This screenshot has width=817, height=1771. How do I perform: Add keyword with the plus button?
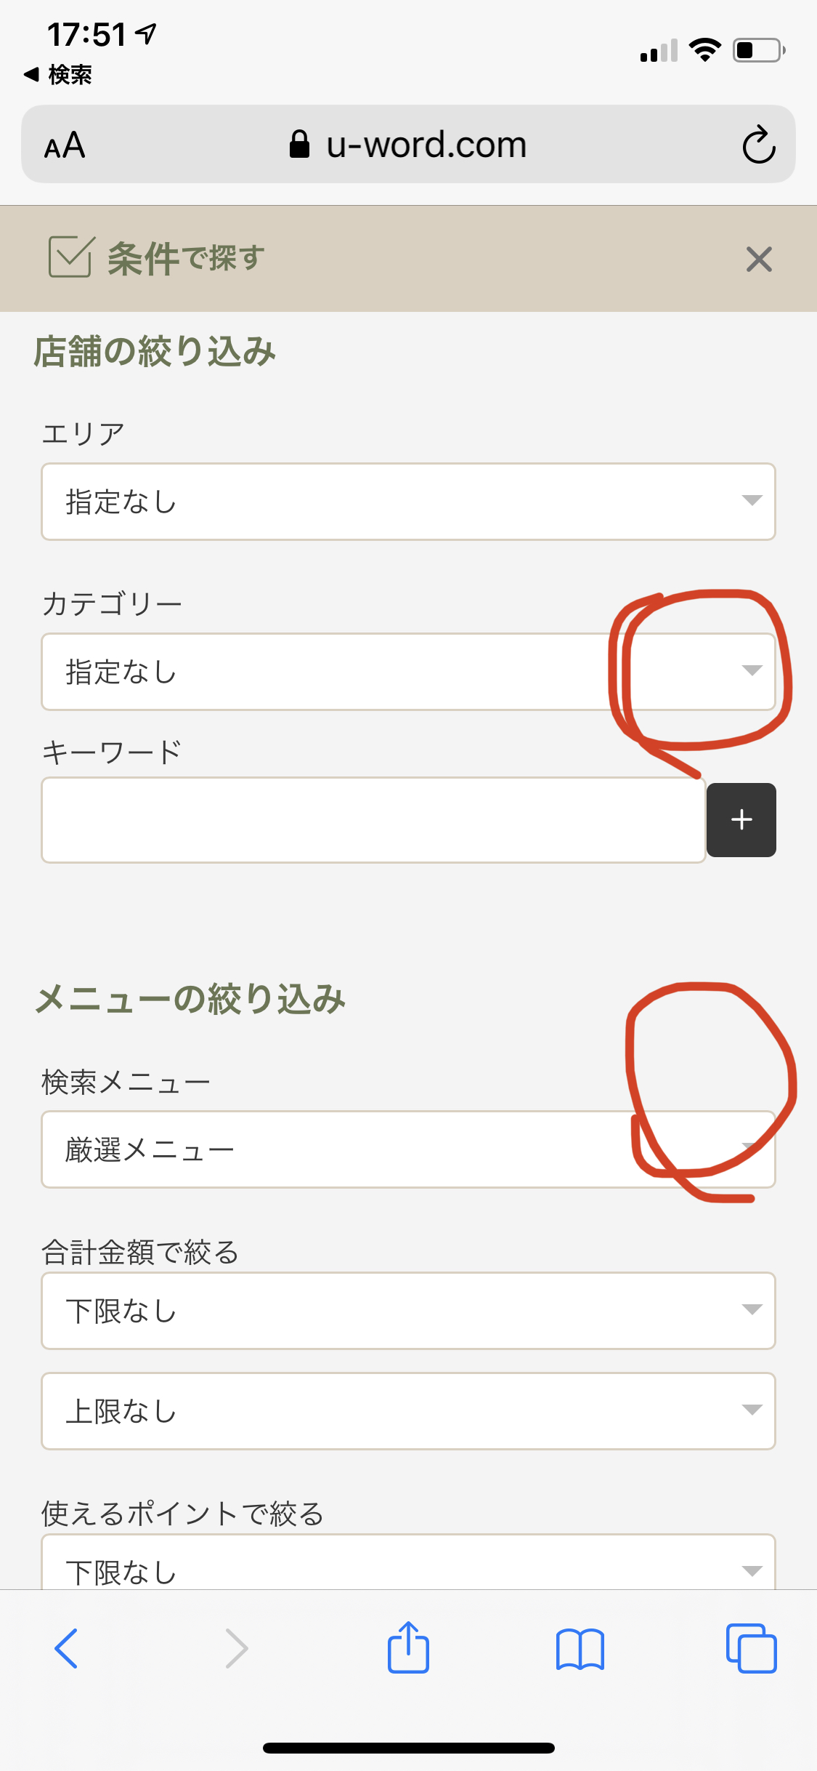tap(741, 820)
